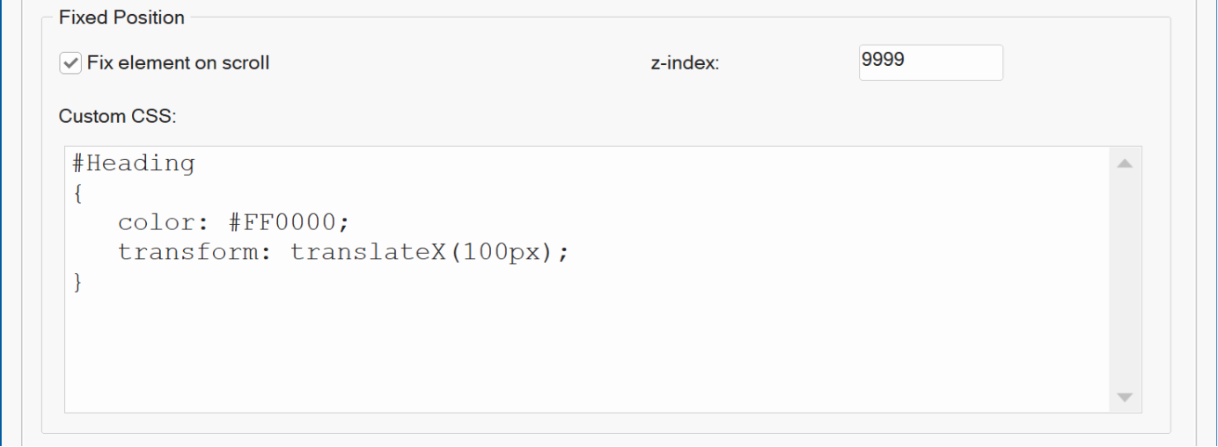
Task: Click the Fixed Position group title
Action: coord(121,18)
